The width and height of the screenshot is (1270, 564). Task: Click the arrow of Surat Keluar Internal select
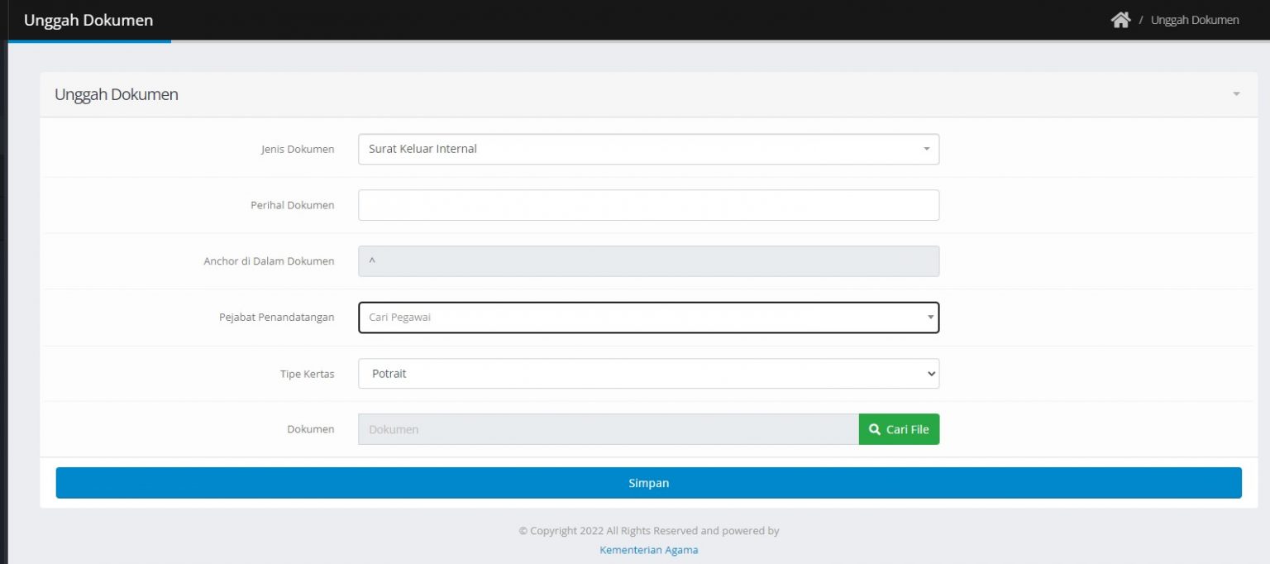tap(926, 150)
